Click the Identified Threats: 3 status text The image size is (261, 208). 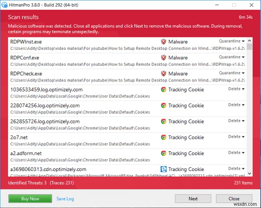[27, 183]
